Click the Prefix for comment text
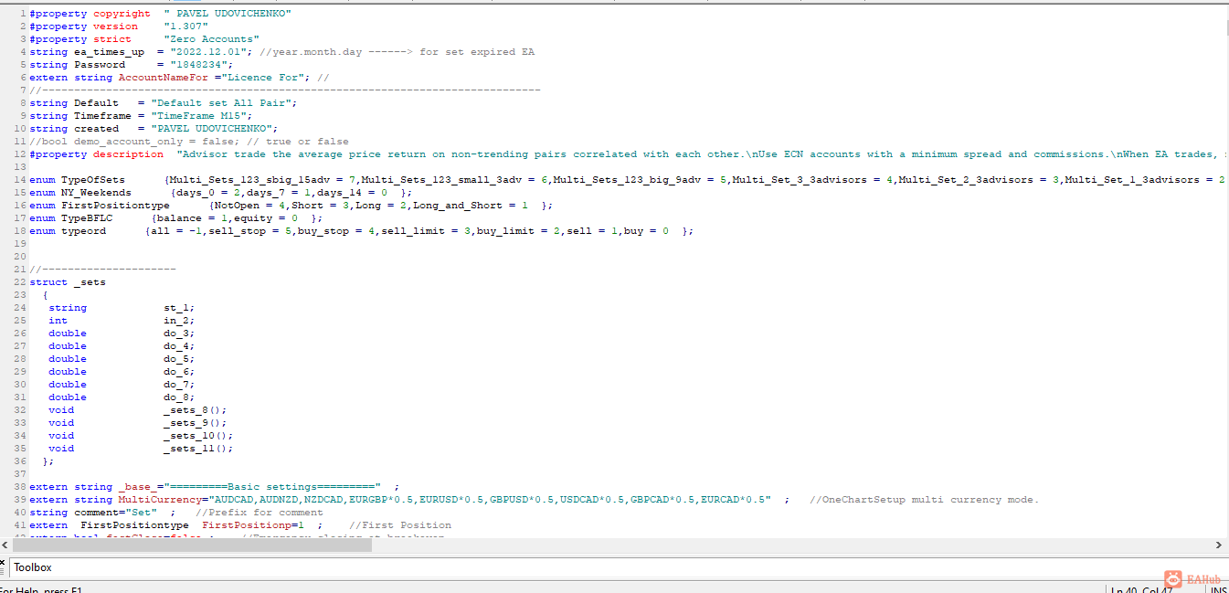Screen dimensions: 1229x593 [260, 513]
